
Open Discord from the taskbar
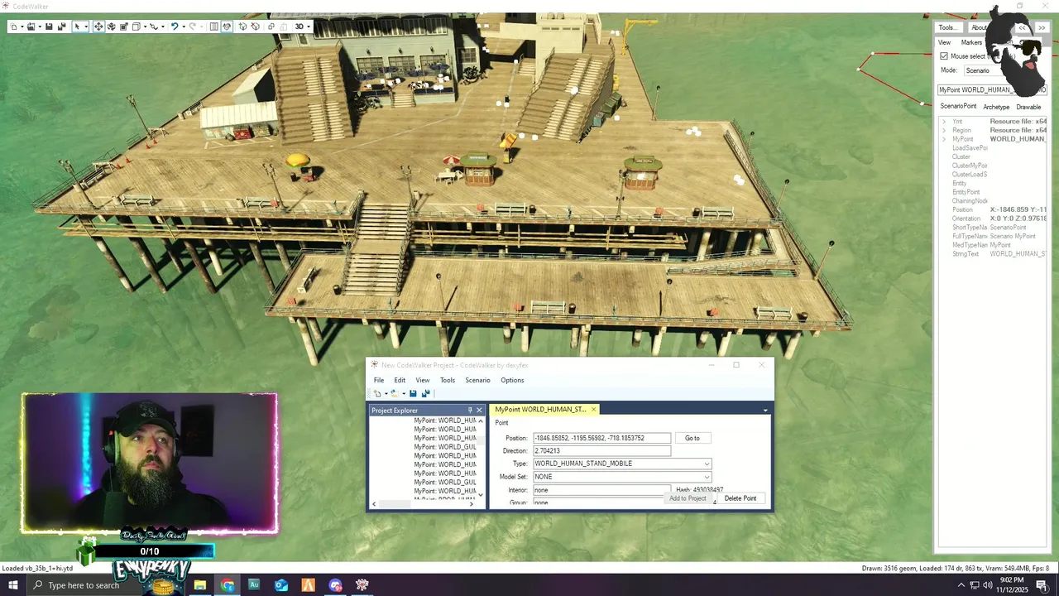(335, 585)
